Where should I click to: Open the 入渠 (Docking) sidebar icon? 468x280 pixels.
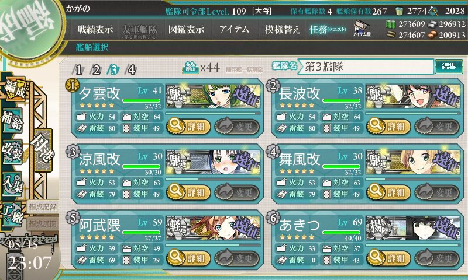tap(12, 183)
